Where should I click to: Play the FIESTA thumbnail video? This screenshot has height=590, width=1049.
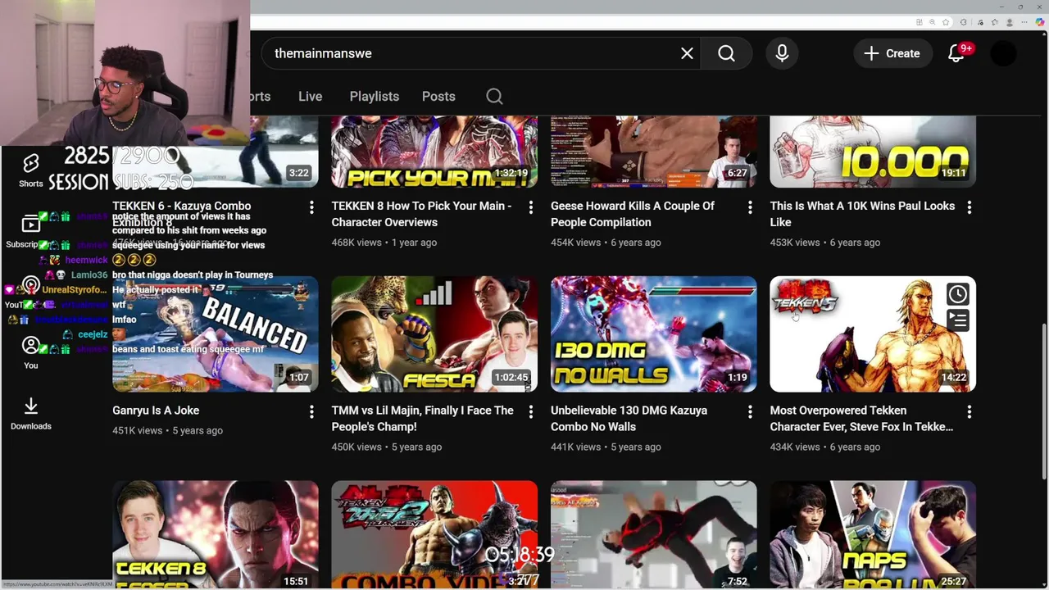click(434, 334)
